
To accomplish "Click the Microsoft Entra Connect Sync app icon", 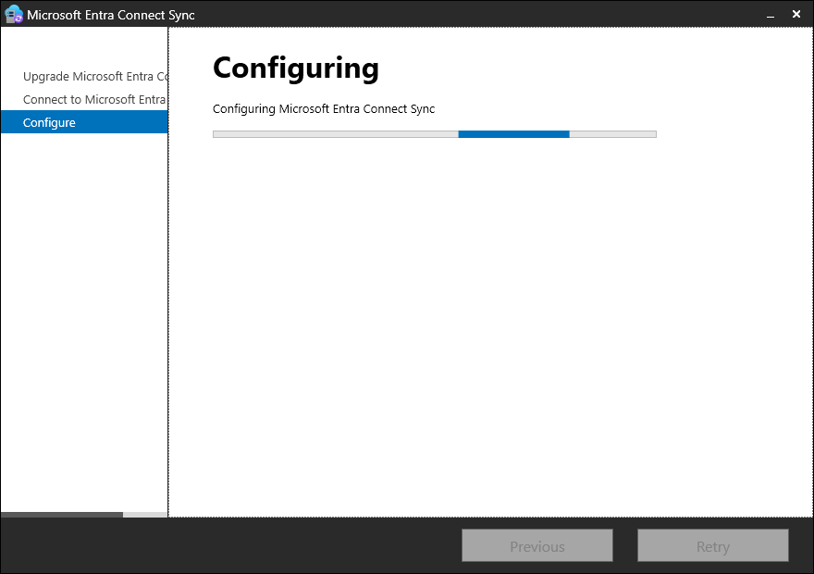I will [14, 14].
